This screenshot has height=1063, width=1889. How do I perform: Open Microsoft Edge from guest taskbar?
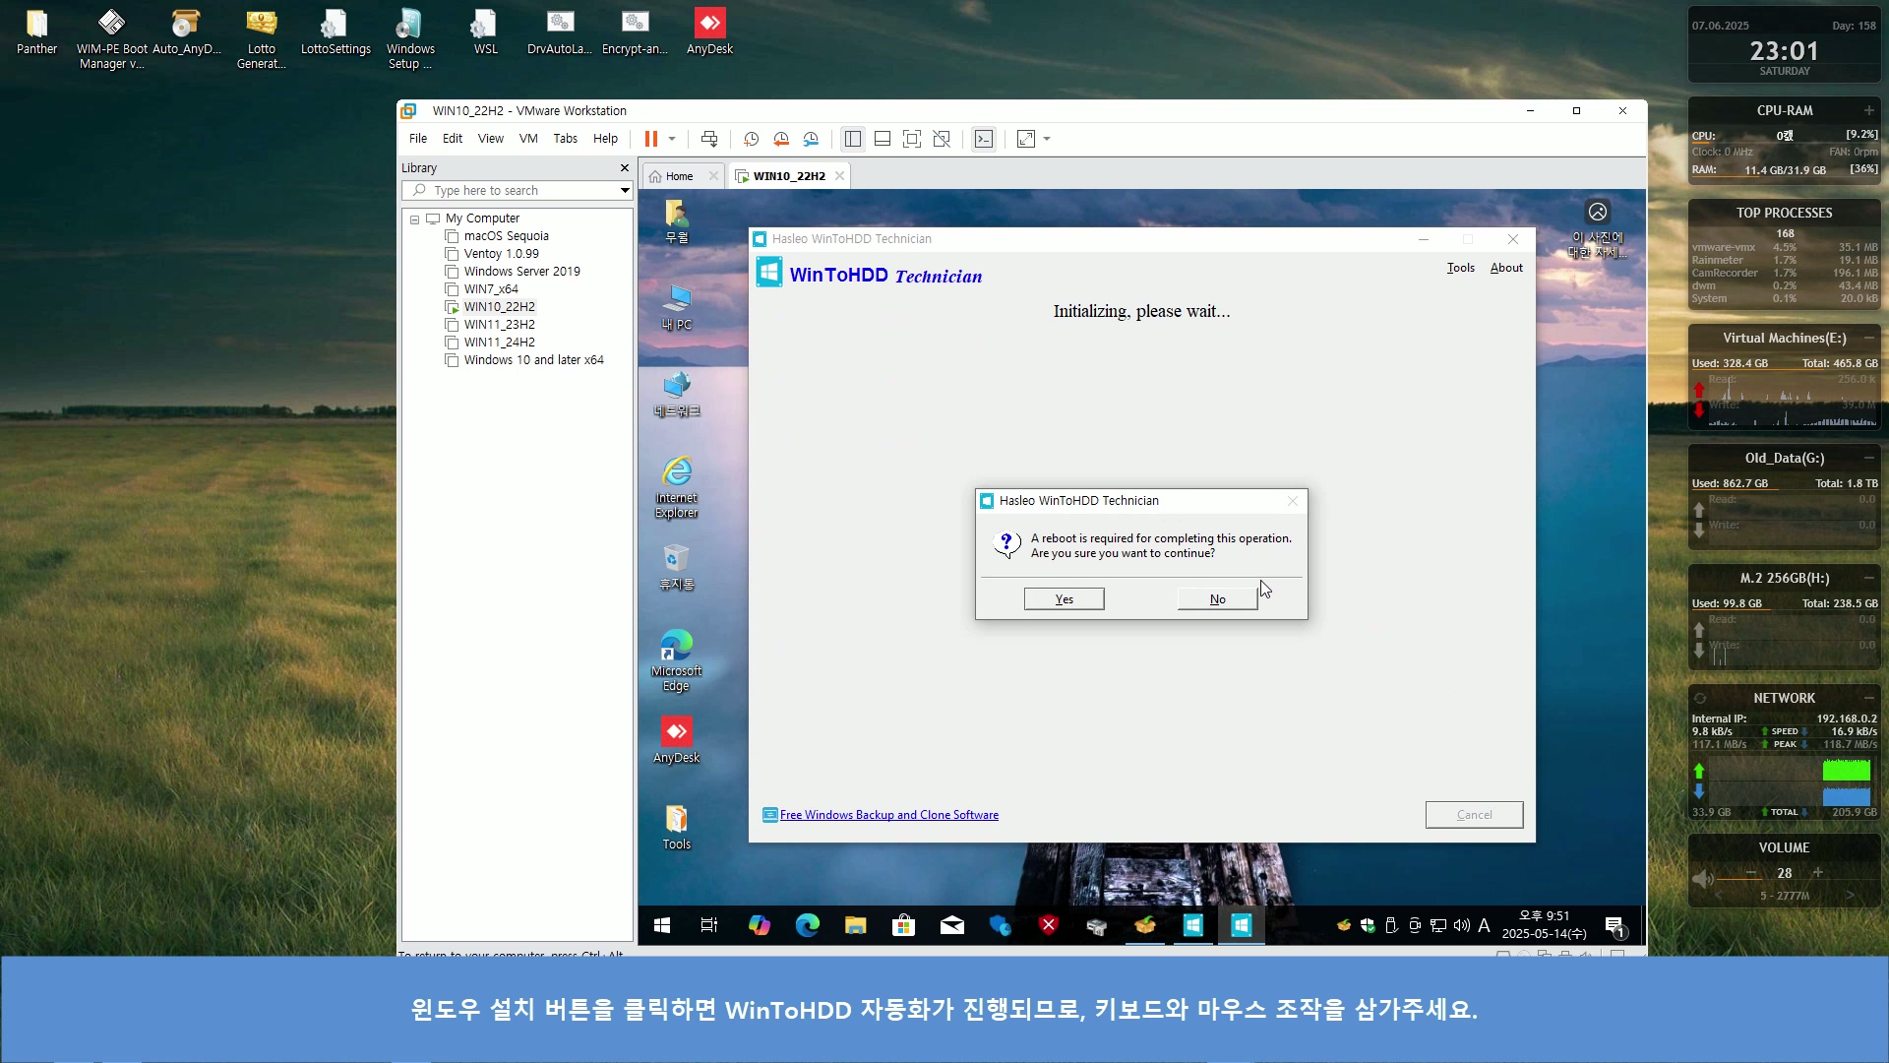click(x=807, y=925)
